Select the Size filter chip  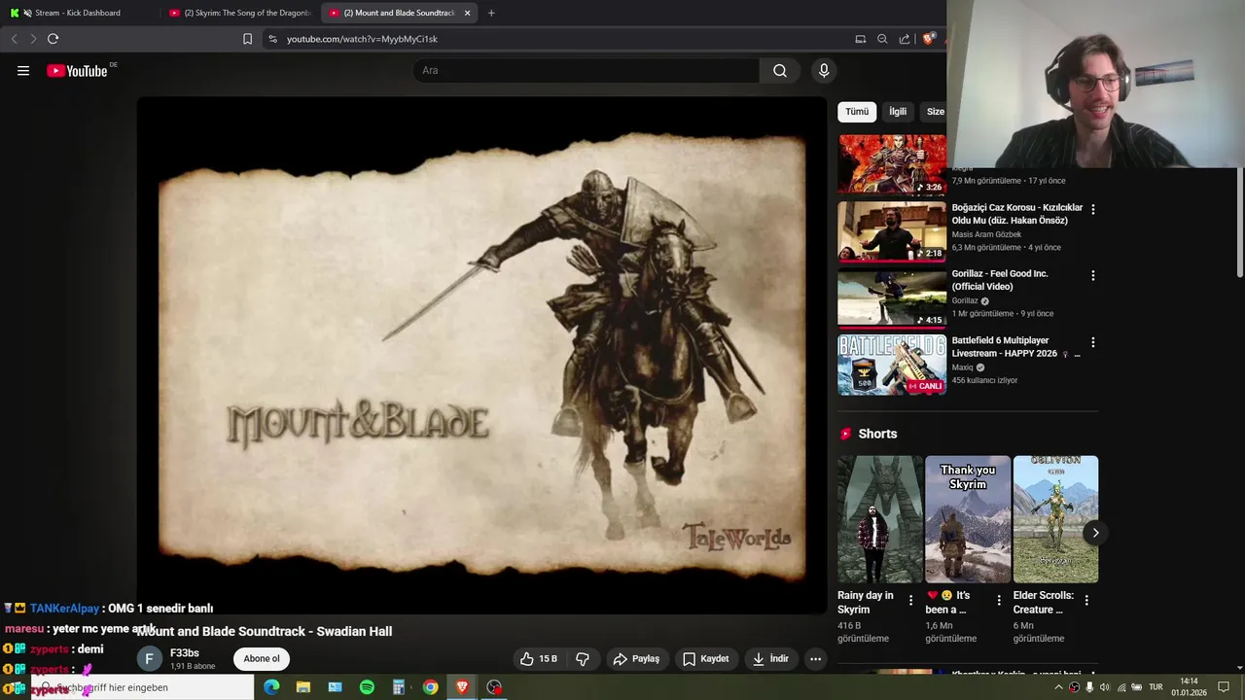[935, 112]
